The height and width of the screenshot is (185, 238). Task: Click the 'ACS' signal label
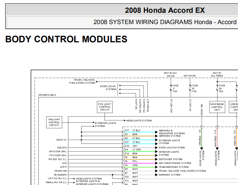pos(64,163)
